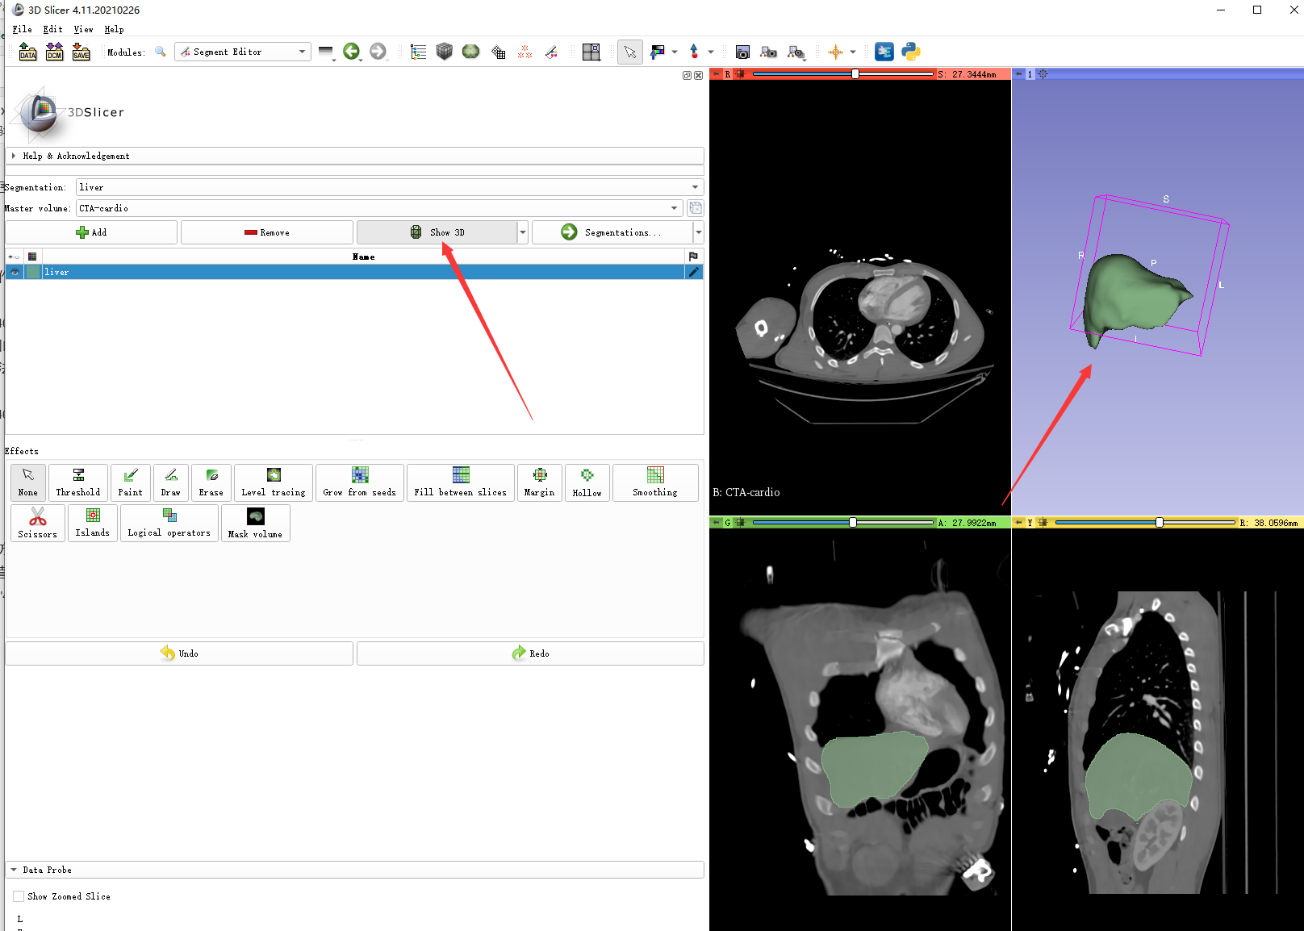
Task: Open the Help menu
Action: pos(114,29)
